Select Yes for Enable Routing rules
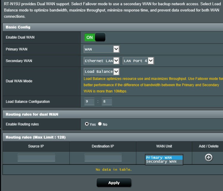 tap(87, 124)
